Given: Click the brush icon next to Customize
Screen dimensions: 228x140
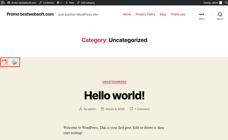Looking at the screenshot, I should [x=40, y=3].
